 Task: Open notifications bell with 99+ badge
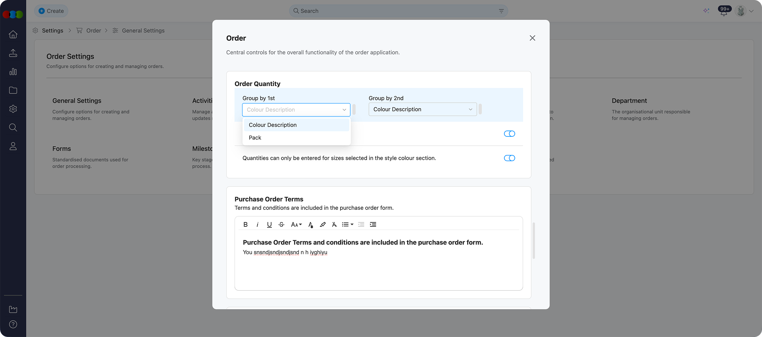click(724, 11)
